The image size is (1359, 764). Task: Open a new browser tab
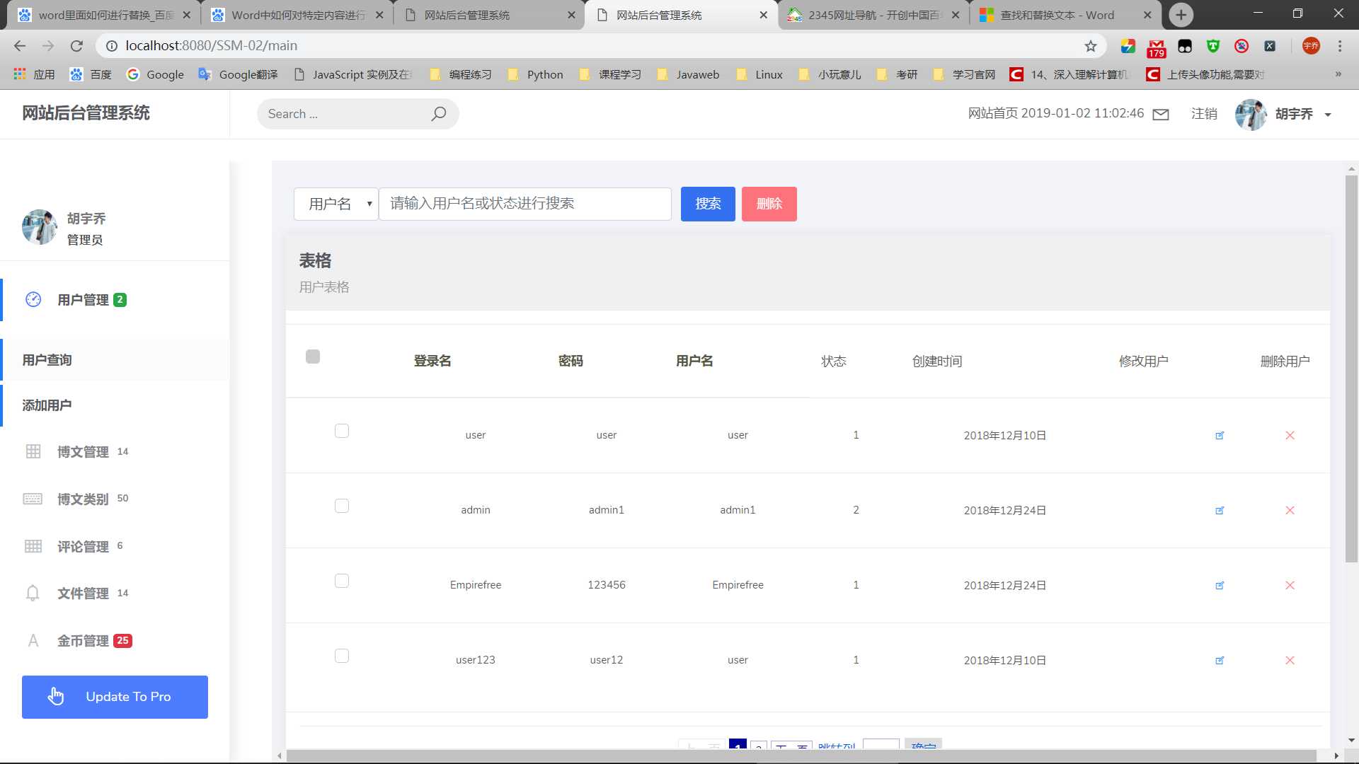coord(1181,15)
